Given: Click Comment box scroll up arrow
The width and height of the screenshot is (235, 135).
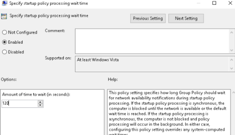Looking at the screenshot, I should [231, 32].
